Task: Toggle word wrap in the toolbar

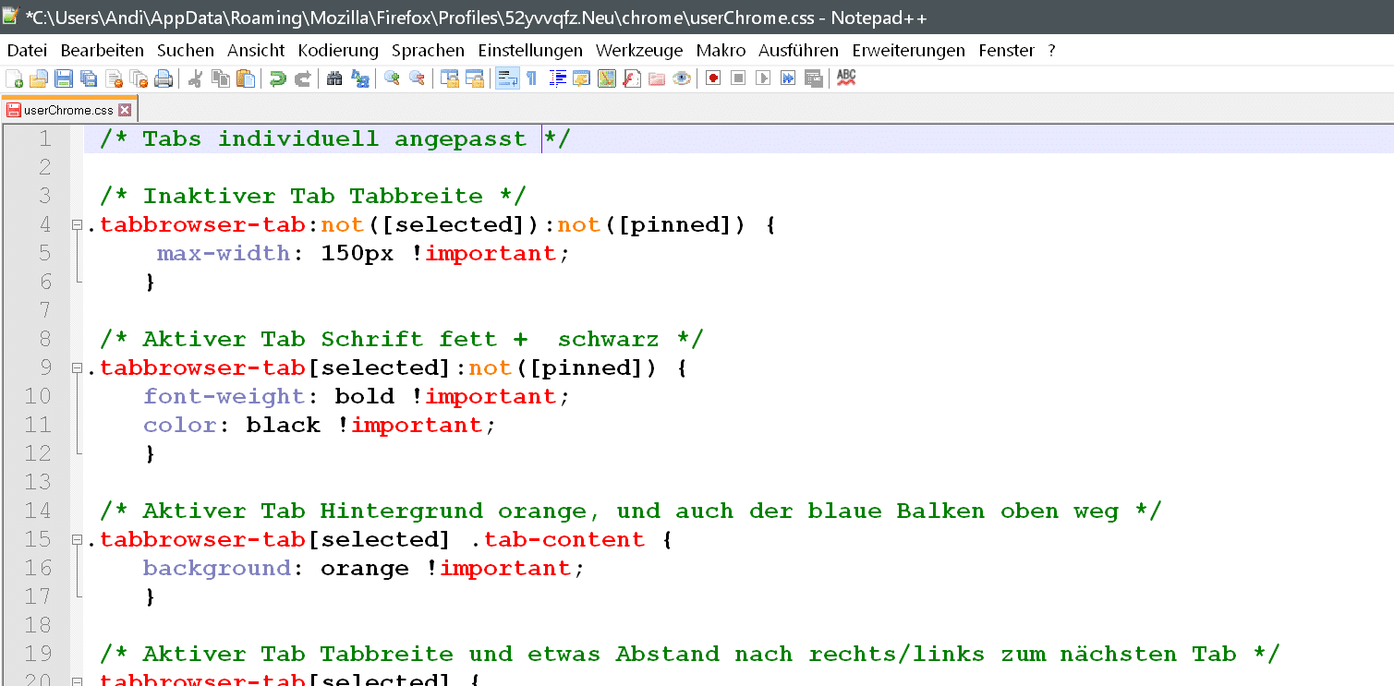Action: click(507, 78)
